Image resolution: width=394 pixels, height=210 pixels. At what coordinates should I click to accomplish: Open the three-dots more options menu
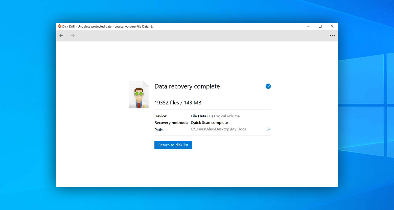click(x=333, y=36)
